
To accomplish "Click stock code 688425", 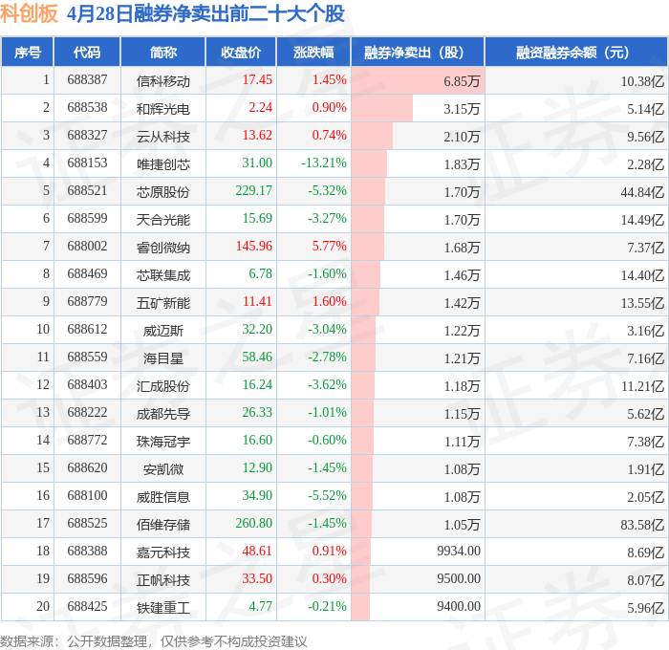I will click(x=87, y=607).
